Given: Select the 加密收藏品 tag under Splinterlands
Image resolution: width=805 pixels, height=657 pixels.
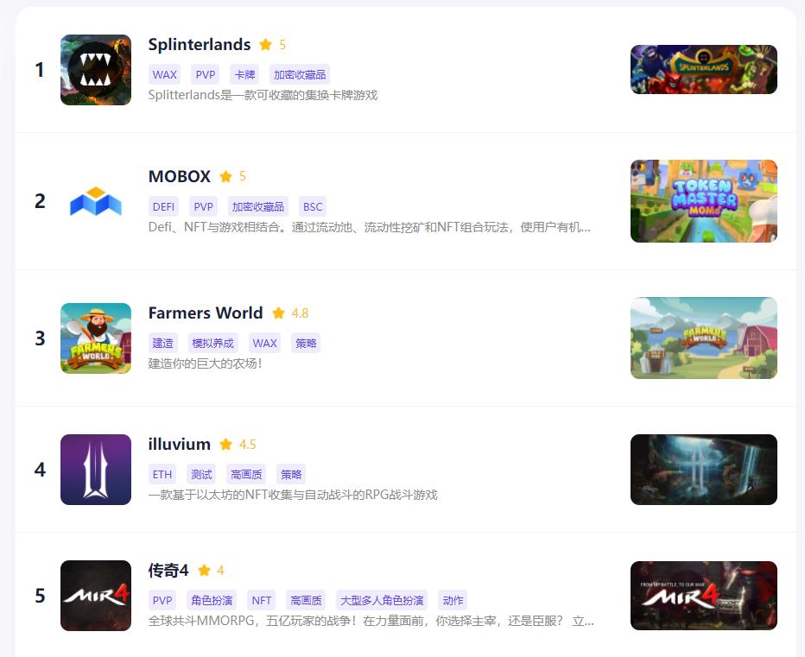Looking at the screenshot, I should coord(300,75).
